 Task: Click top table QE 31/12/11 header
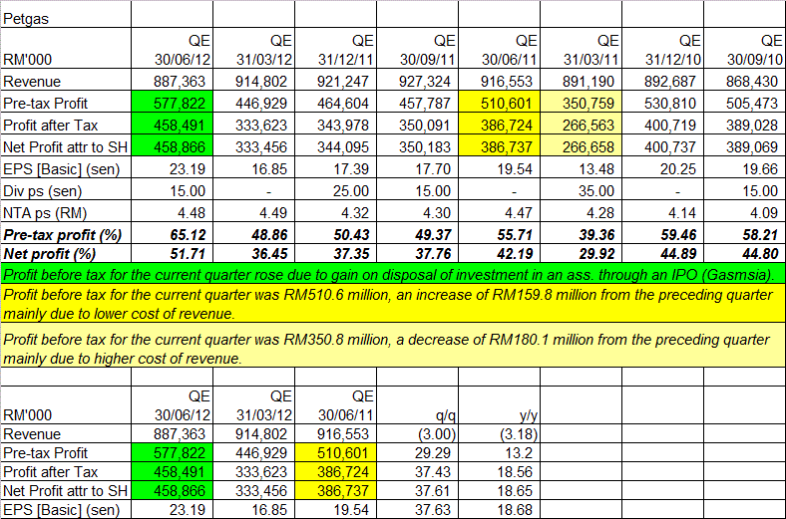click(x=335, y=49)
